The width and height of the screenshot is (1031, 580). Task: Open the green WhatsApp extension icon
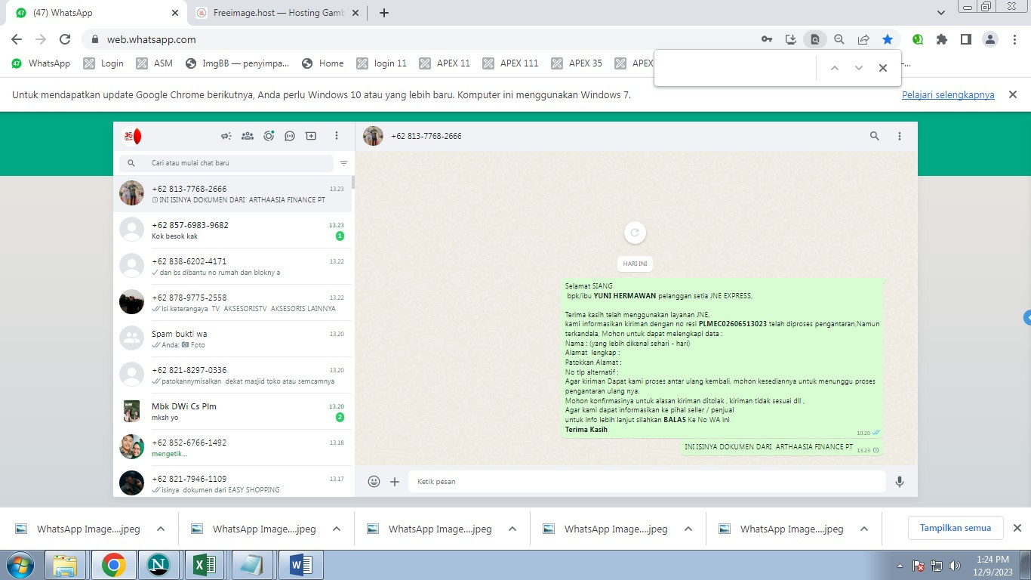[x=918, y=39]
